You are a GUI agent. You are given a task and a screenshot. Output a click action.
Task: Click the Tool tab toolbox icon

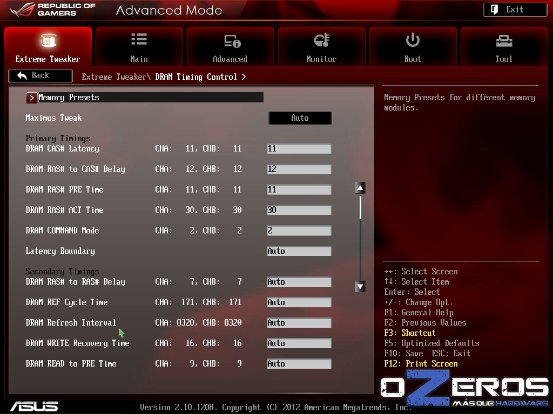coord(504,41)
